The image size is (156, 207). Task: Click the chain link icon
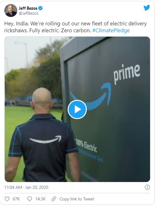[54, 199]
